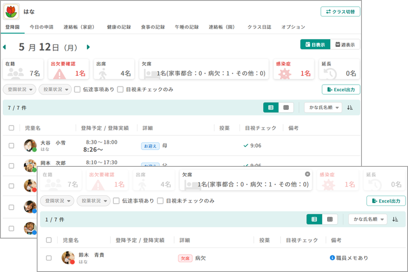This screenshot has height=272, width=408.
Task: Enable 伝達事項あり checkbox in top panel
Action: (x=77, y=89)
